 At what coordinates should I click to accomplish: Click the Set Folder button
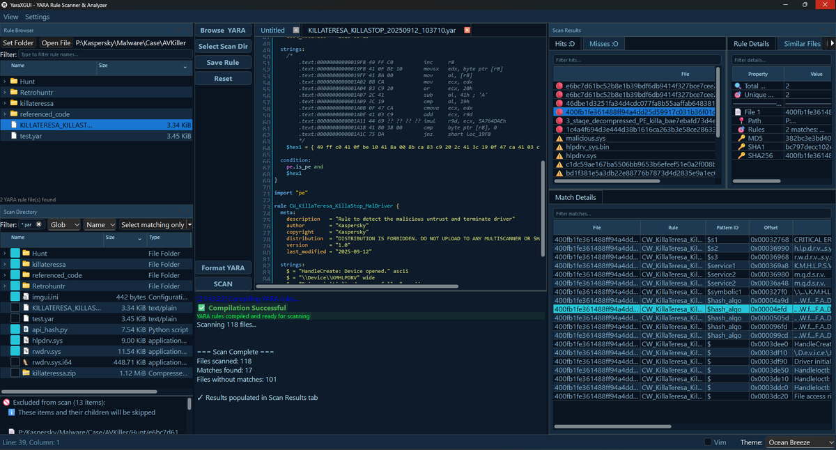[x=18, y=42]
